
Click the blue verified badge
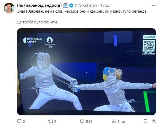tap(71, 5)
